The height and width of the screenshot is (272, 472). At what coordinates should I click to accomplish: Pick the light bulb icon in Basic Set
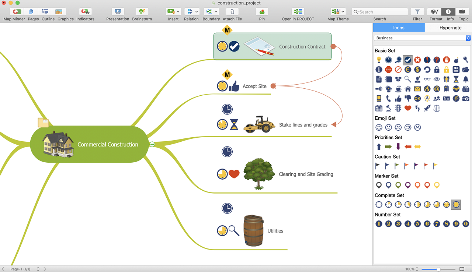pos(379,60)
